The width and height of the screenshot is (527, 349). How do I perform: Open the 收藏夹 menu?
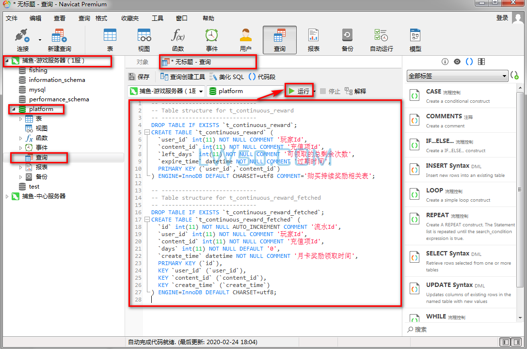[130, 18]
